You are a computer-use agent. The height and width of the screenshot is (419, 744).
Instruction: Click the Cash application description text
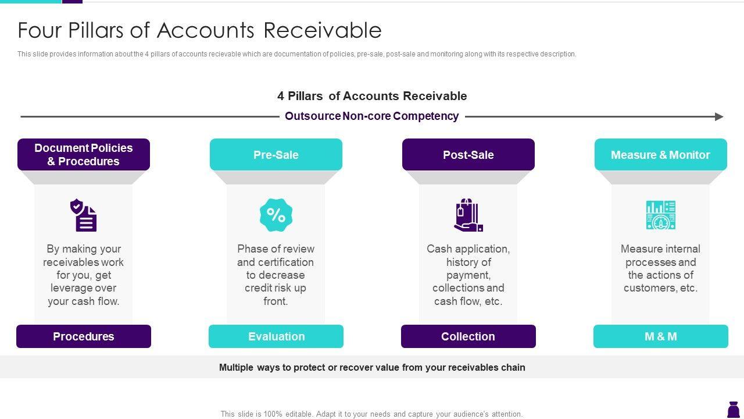point(468,275)
